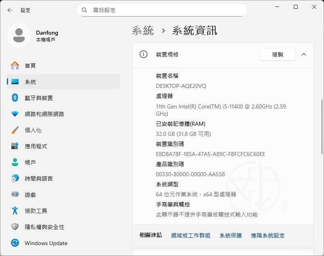Click the accessibility figure icon beside 協助工具

[x=15, y=210]
